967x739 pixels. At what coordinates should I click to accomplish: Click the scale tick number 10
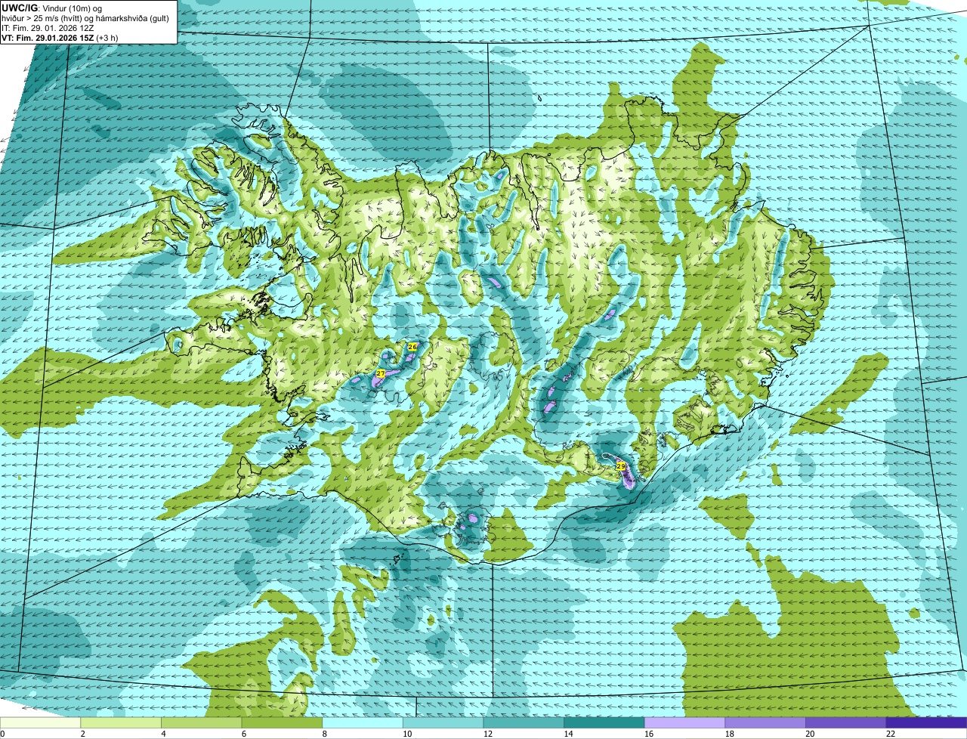tap(407, 734)
